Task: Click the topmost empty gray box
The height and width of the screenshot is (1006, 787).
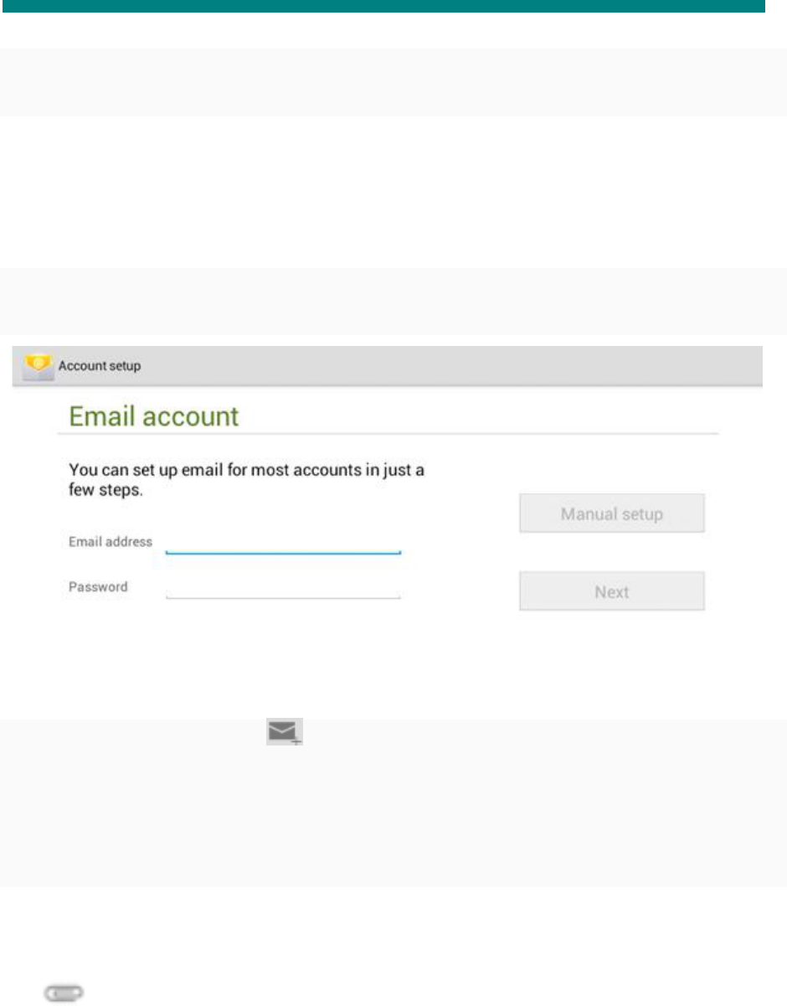Action: 393,82
